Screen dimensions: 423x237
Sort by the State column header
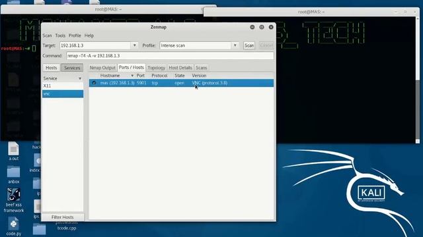[x=180, y=76]
